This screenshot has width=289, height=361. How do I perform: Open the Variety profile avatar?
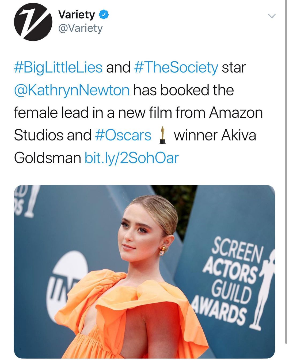(x=33, y=22)
